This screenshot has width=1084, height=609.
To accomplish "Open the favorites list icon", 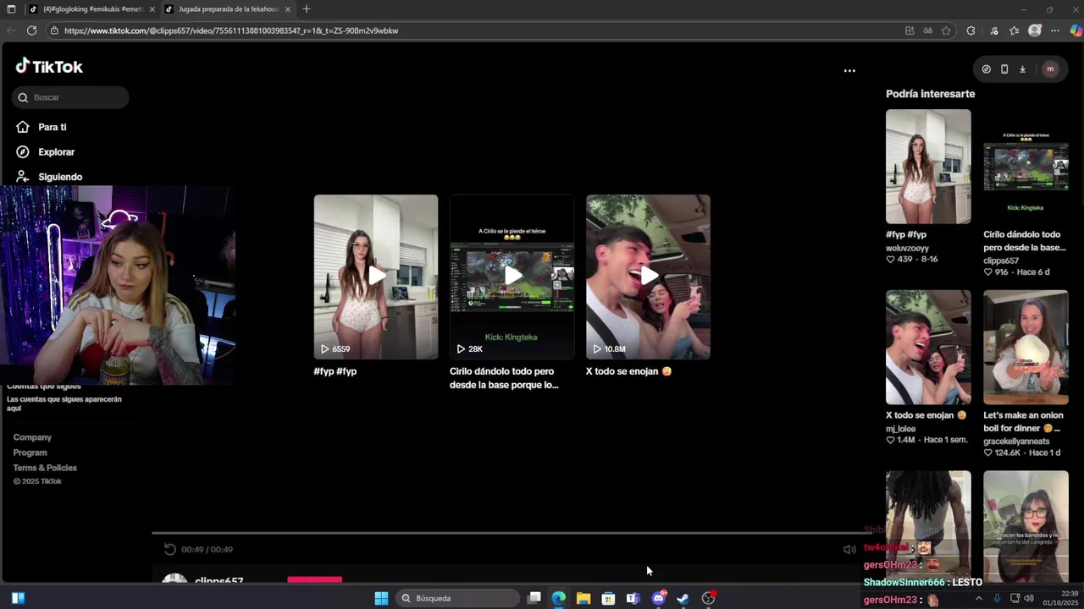I will [1014, 30].
